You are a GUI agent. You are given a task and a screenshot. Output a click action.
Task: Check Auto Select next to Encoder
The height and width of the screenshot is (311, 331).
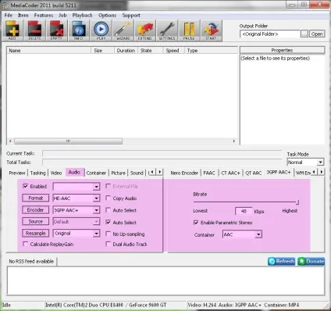[108, 210]
